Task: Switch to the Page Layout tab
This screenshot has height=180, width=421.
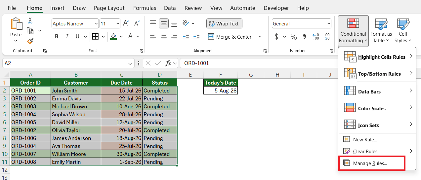Action: coord(109,8)
